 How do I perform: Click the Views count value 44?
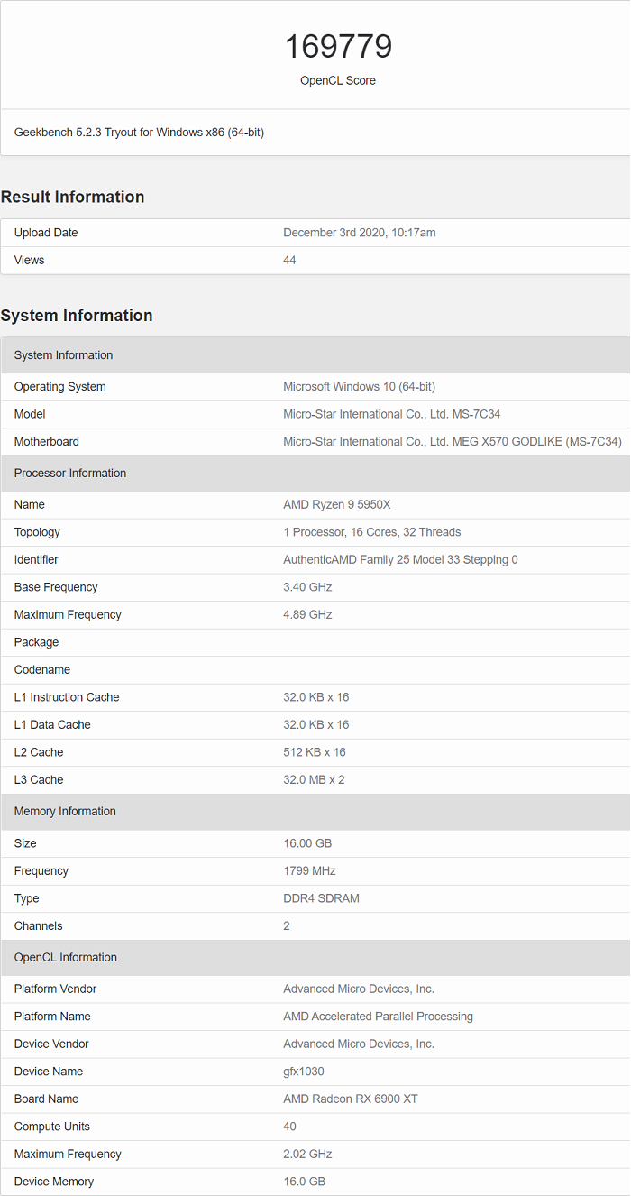pyautogui.click(x=289, y=261)
